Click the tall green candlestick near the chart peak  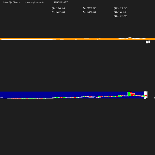click(x=129, y=94)
